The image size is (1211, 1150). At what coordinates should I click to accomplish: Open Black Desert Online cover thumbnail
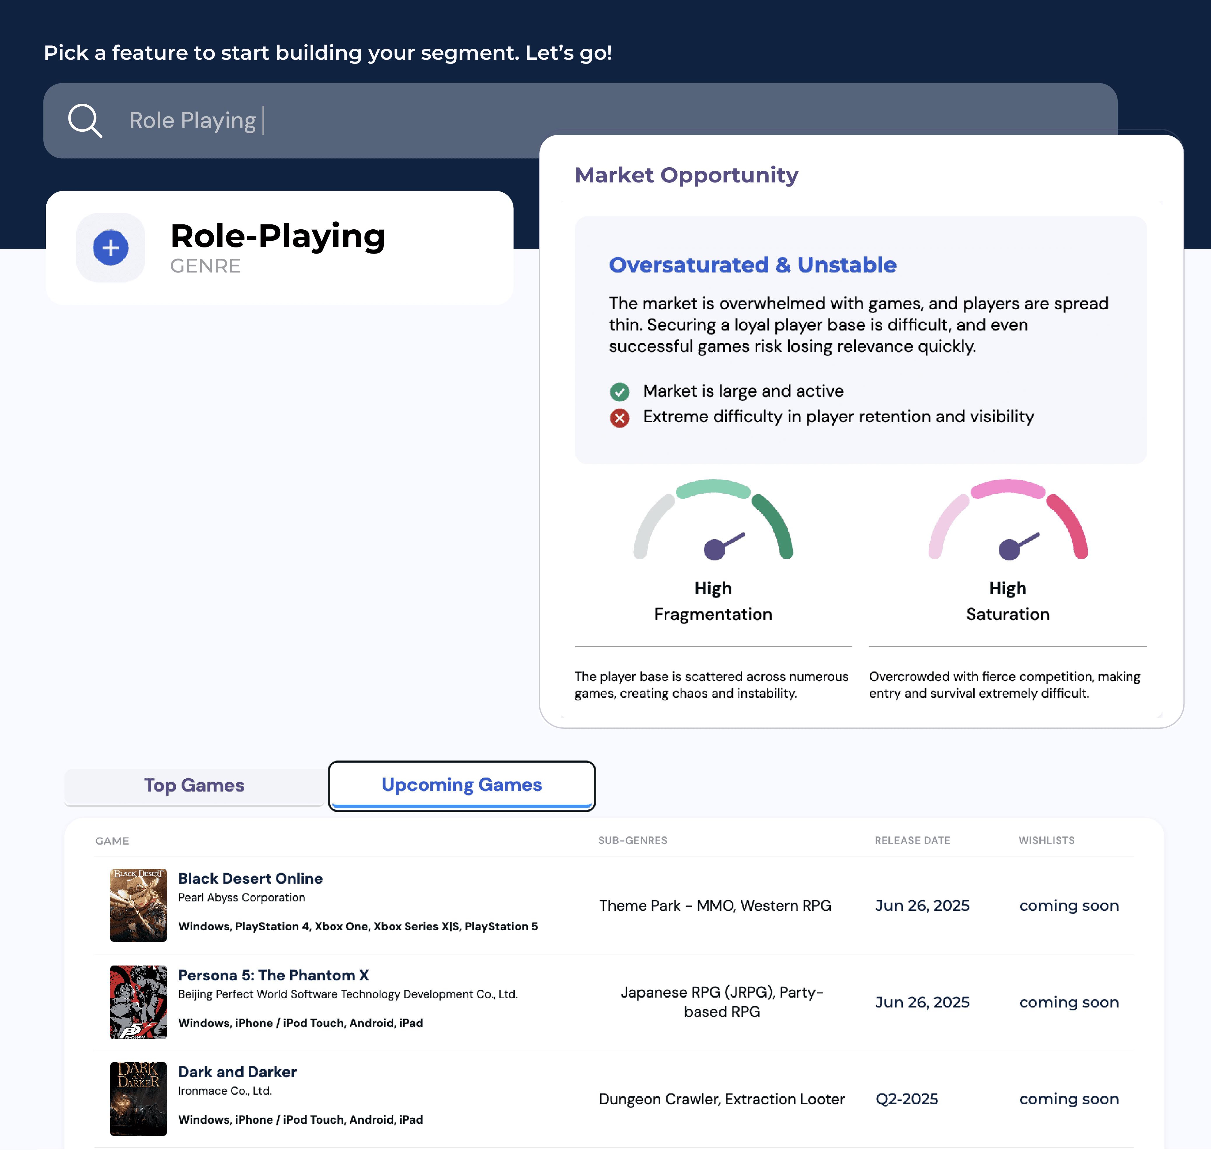pyautogui.click(x=138, y=905)
